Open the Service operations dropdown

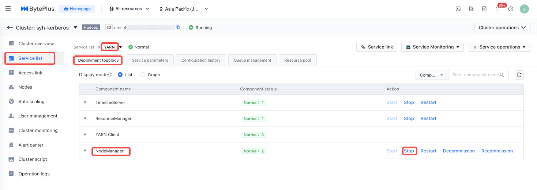pos(499,47)
